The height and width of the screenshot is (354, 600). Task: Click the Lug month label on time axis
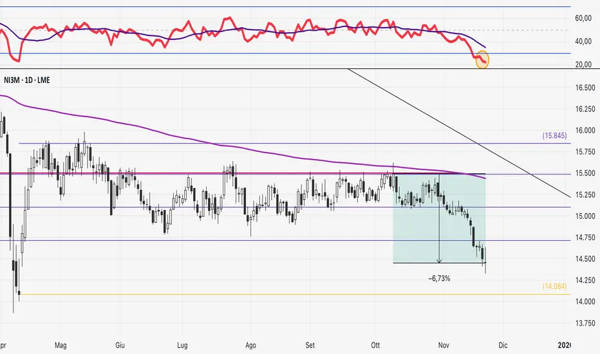pos(183,345)
